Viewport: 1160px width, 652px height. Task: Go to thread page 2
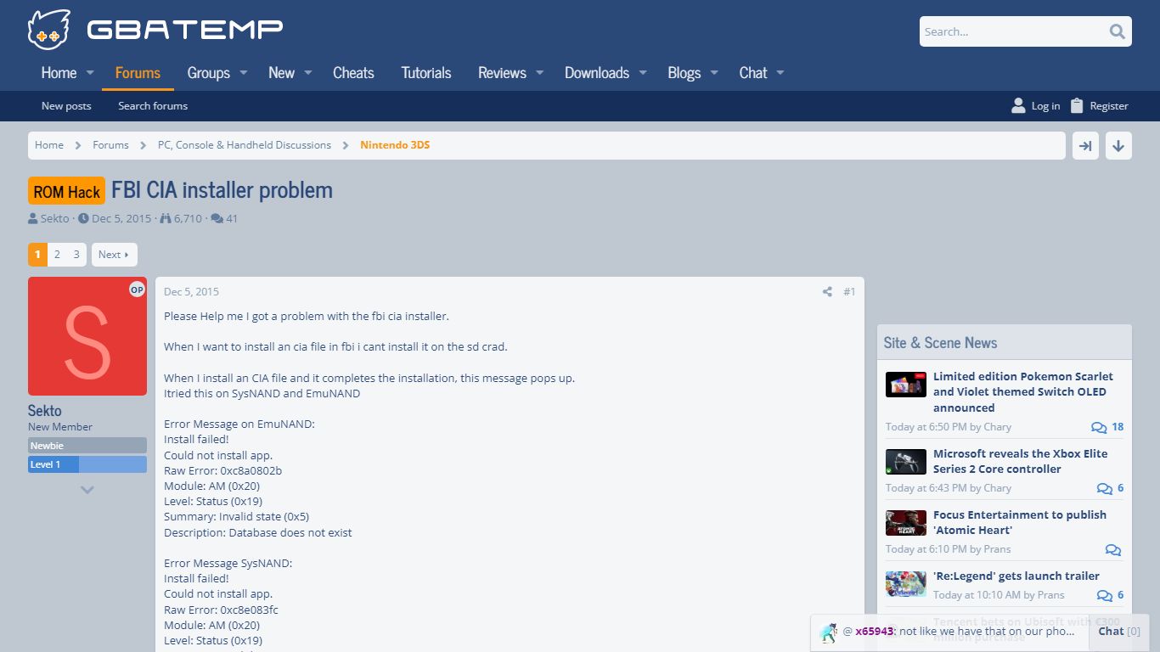pyautogui.click(x=57, y=255)
